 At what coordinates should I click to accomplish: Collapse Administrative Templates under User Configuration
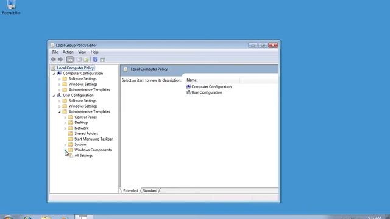pos(60,112)
